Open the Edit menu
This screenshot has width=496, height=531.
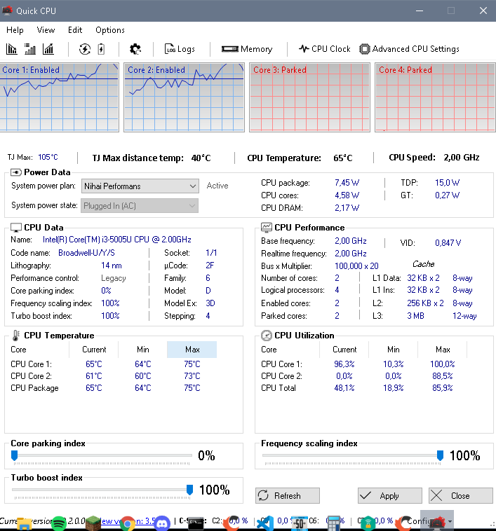point(75,30)
